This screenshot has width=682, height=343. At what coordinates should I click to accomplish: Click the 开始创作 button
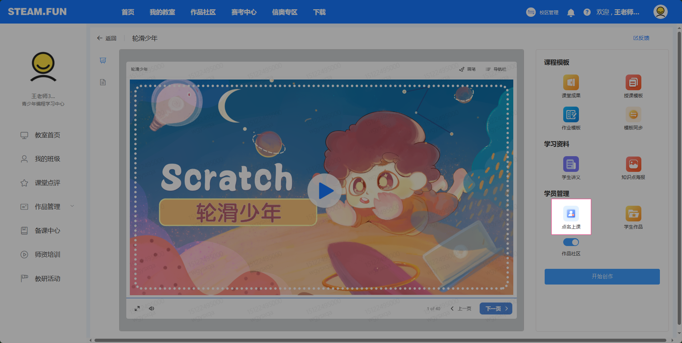[602, 277]
